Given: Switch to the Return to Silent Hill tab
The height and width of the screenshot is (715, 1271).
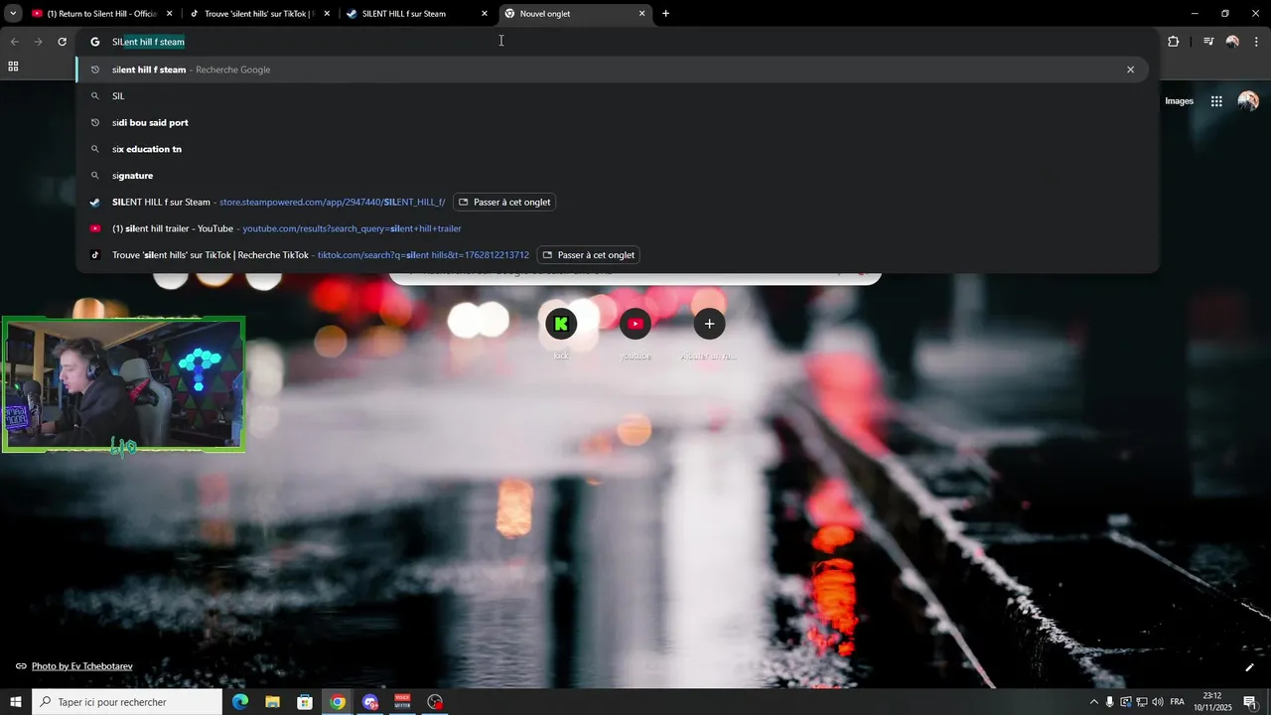Looking at the screenshot, I should click(102, 14).
